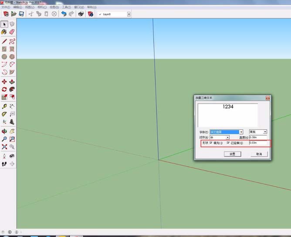The width and height of the screenshot is (291, 237).
Task: Choose the Zoom Window tool
Action: (12, 139)
